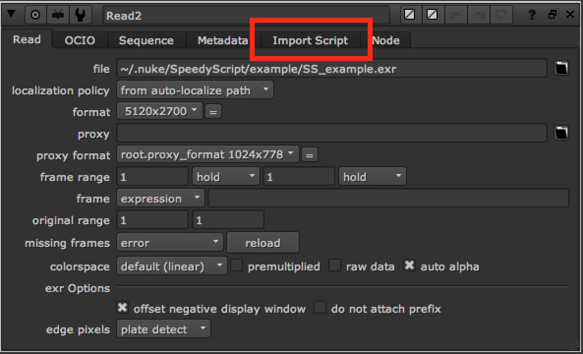
Task: Switch to the Metadata tab
Action: pyautogui.click(x=223, y=40)
